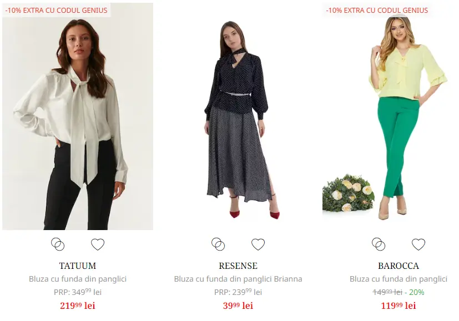Click Genius code banner on Barocca product
The image size is (459, 321).
[x=377, y=10]
